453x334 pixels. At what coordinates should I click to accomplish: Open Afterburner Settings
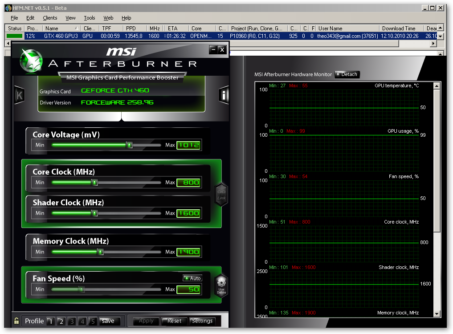[x=202, y=321]
